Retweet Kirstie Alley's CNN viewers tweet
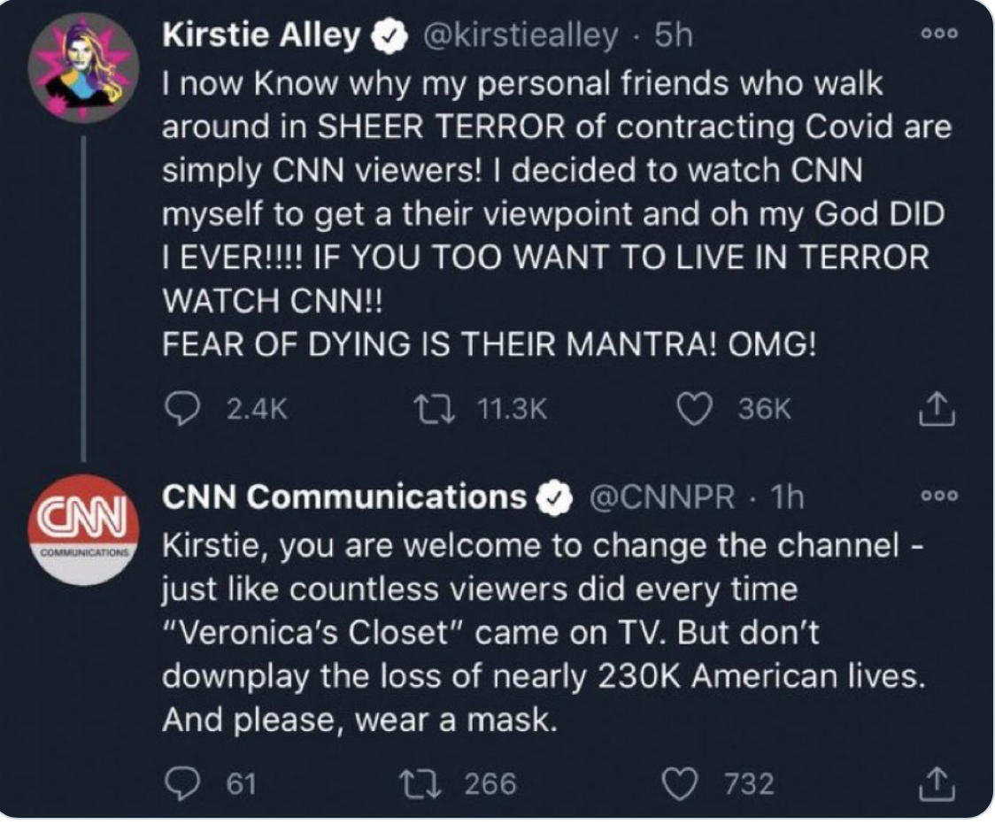995x824 pixels. coord(434,409)
